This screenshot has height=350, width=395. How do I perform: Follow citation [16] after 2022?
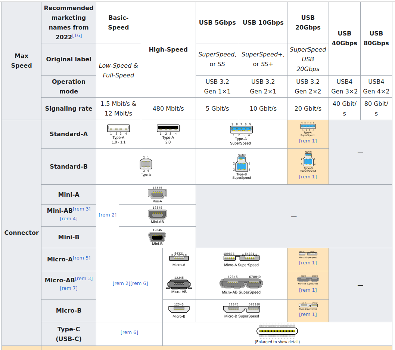click(77, 35)
